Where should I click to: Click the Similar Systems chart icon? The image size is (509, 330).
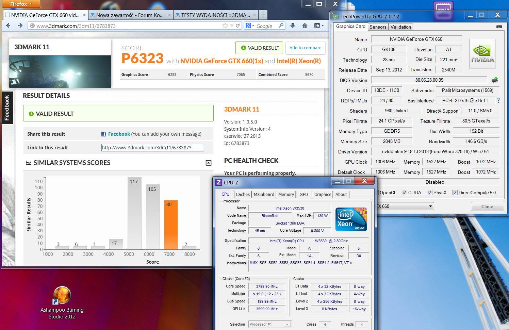[29, 163]
